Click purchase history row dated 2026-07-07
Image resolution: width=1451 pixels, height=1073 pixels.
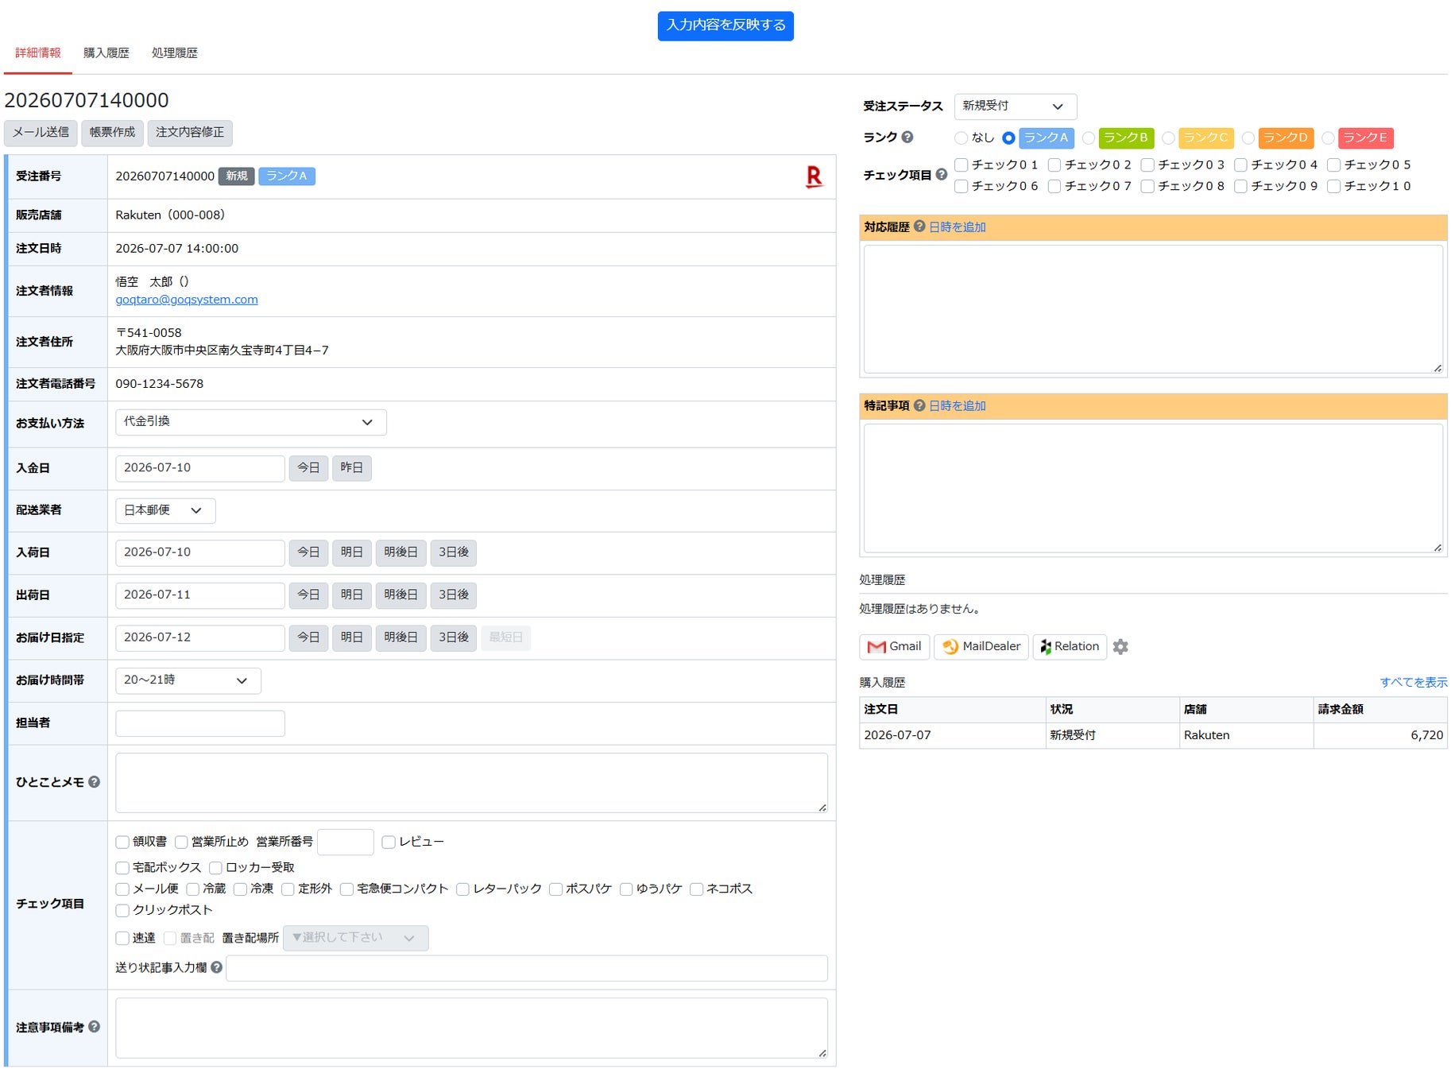pyautogui.click(x=1153, y=735)
